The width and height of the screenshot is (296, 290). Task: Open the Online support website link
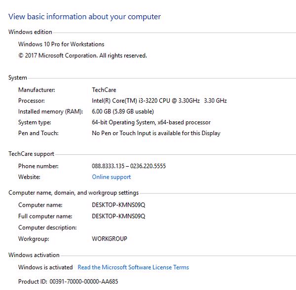(111, 177)
